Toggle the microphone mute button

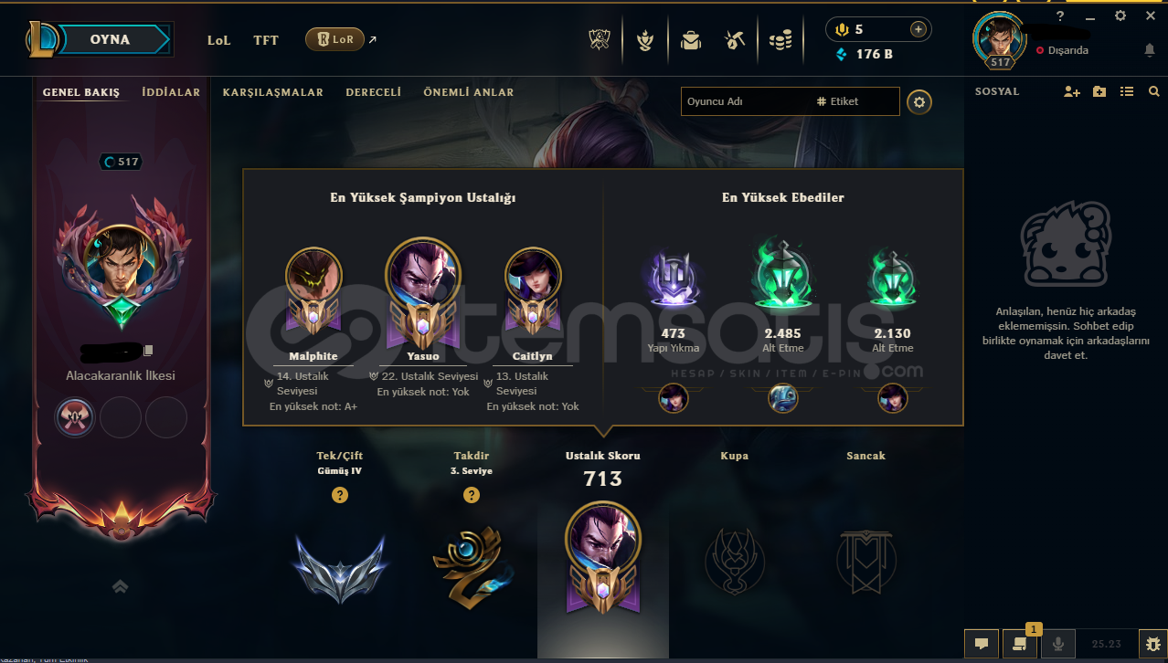[1058, 643]
